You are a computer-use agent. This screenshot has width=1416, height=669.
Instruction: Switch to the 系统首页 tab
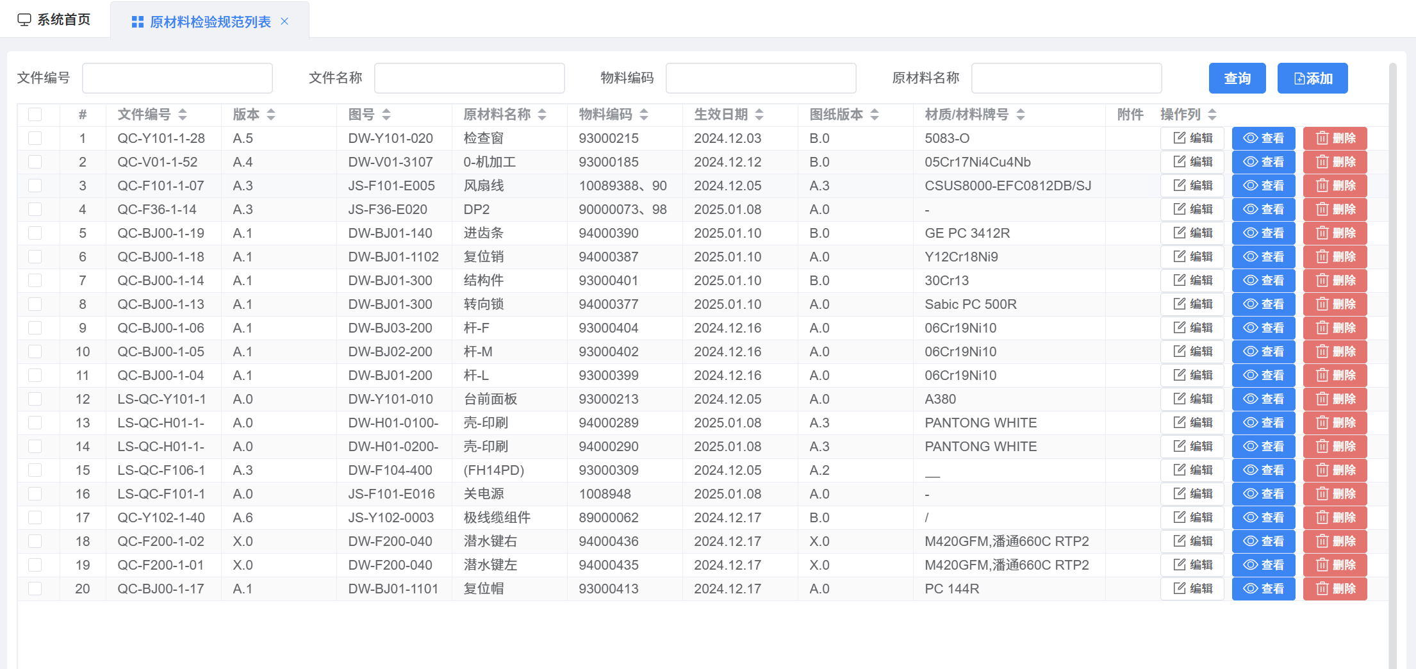54,20
